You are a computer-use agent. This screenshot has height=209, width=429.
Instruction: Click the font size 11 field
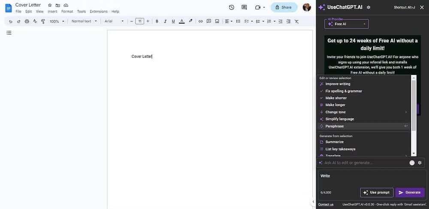coord(139,21)
